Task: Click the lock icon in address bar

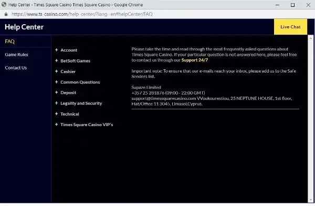Action: click(x=6, y=14)
